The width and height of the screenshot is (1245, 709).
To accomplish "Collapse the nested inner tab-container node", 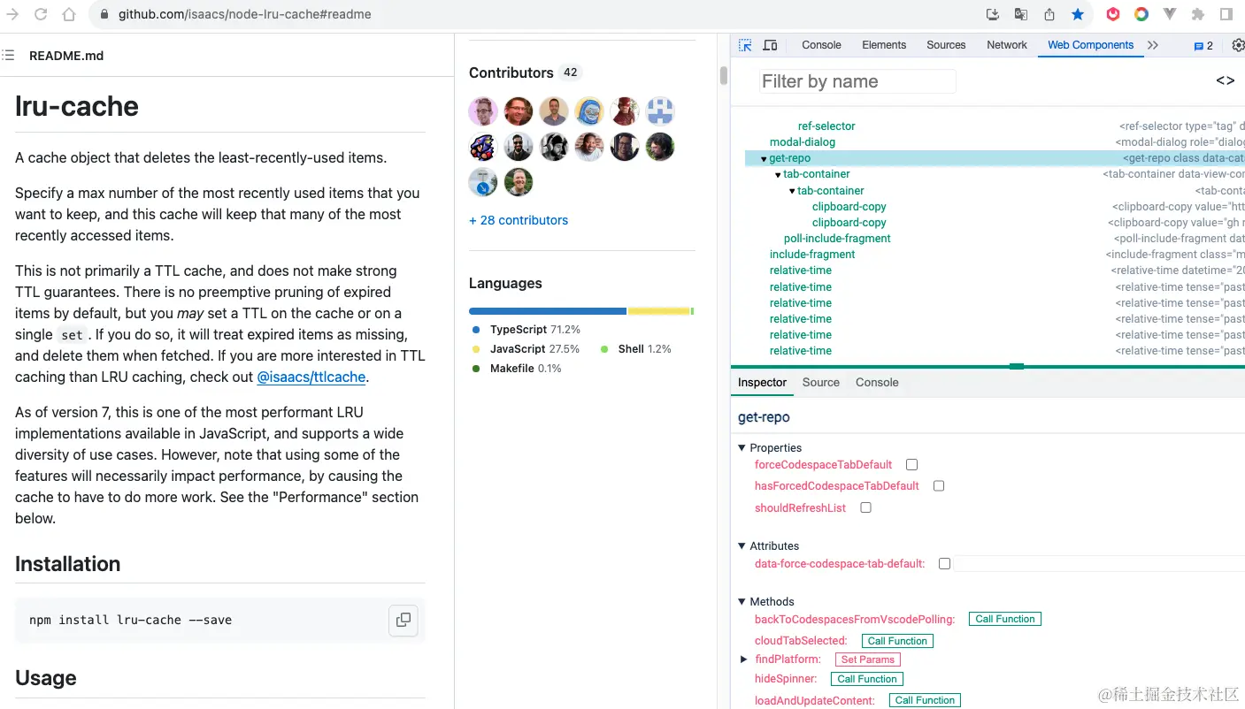I will 792,191.
